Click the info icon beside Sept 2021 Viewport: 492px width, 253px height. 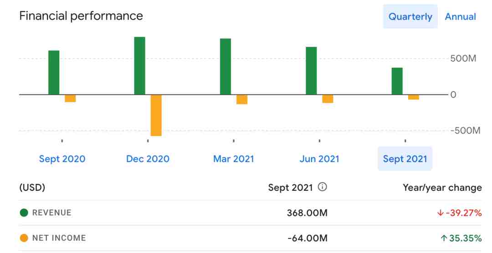pyautogui.click(x=322, y=187)
